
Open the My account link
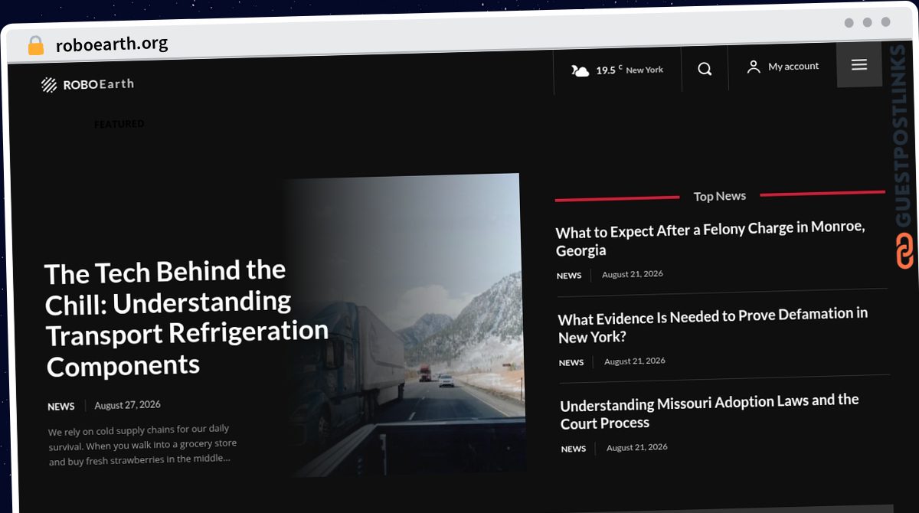pyautogui.click(x=793, y=67)
